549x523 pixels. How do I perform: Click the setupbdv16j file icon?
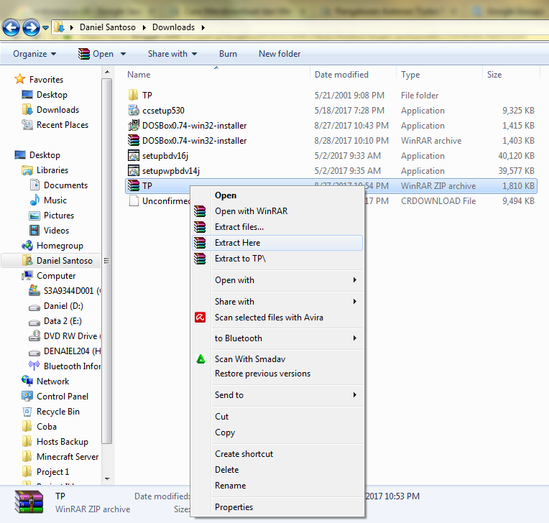point(134,155)
